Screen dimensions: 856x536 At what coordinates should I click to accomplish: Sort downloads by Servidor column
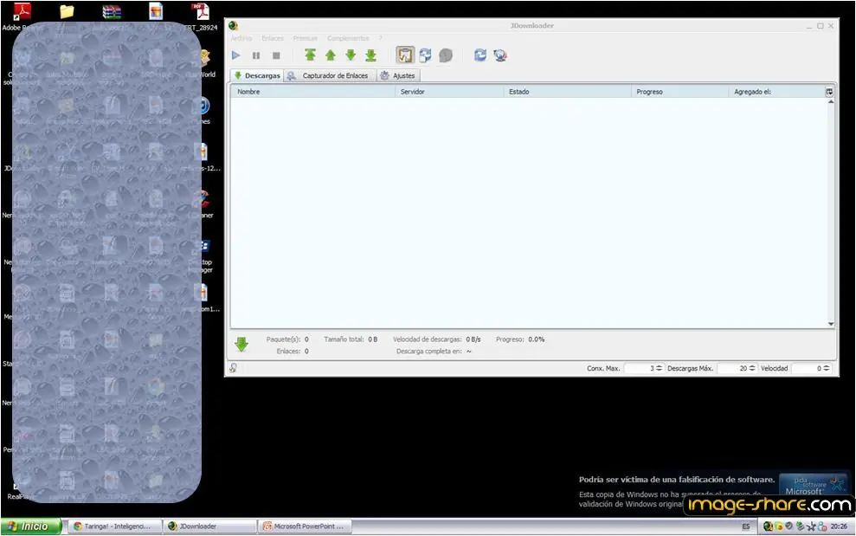pyautogui.click(x=448, y=92)
